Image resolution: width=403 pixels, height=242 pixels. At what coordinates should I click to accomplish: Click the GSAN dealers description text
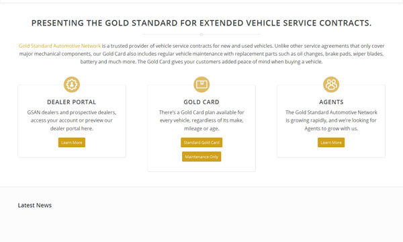coord(72,120)
